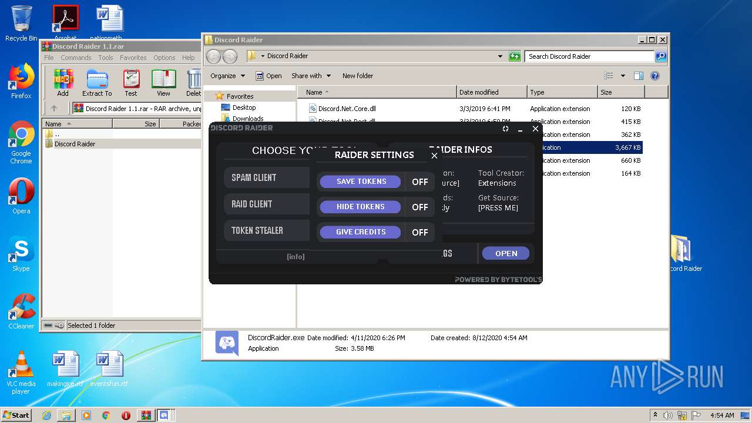
Task: Open eventsfun.rtf desktop file
Action: click(x=109, y=369)
